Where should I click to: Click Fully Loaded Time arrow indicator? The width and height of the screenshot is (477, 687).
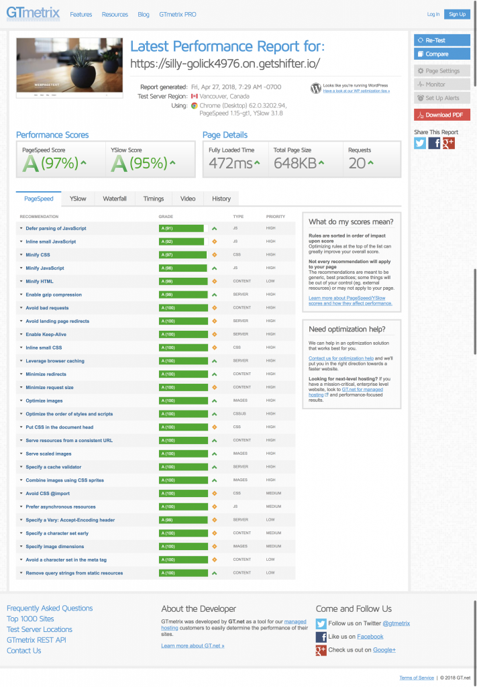tap(257, 163)
